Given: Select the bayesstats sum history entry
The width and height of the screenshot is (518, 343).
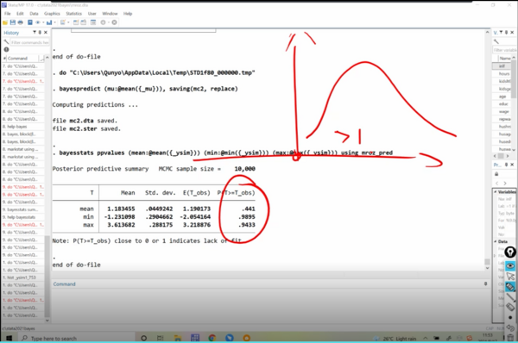Looking at the screenshot, I should (x=22, y=209).
